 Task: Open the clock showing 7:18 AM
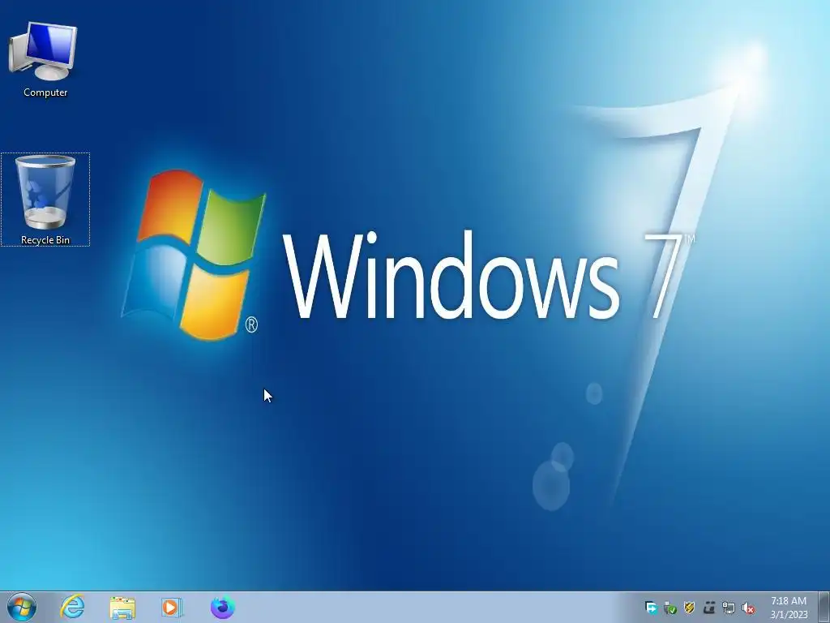(x=789, y=608)
